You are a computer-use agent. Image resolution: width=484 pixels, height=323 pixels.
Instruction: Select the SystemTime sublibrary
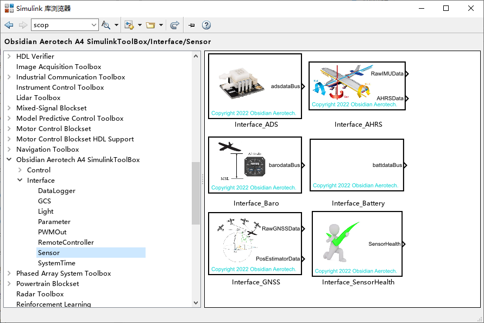56,263
